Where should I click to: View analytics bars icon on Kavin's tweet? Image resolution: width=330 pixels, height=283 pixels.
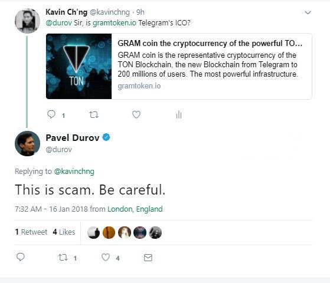click(x=179, y=114)
